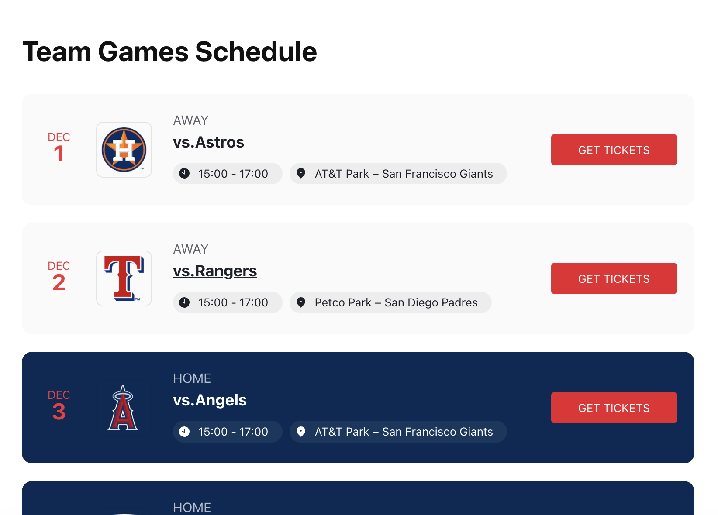This screenshot has height=515, width=718.
Task: Get tickets for the Angels home game
Action: [613, 408]
